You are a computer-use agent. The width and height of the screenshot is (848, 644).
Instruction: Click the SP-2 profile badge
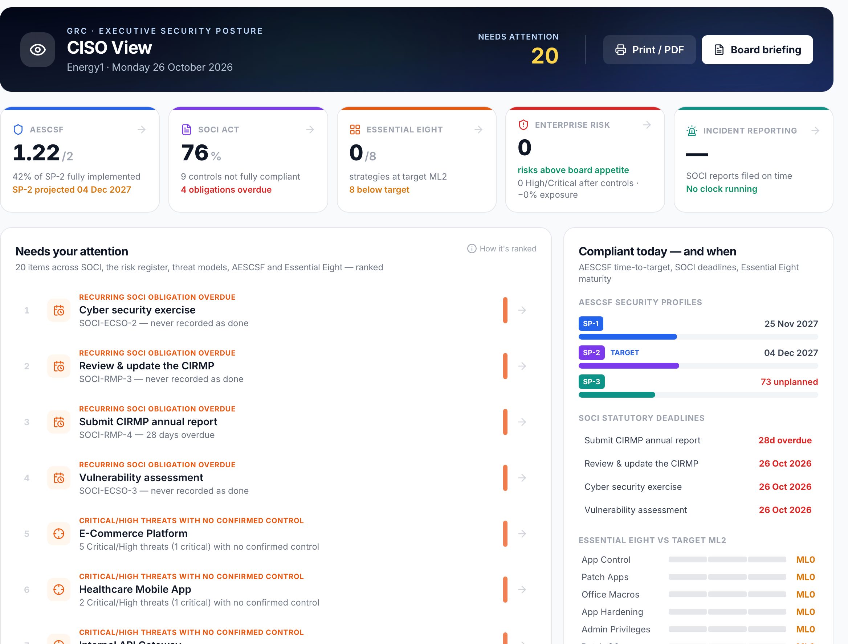(591, 353)
